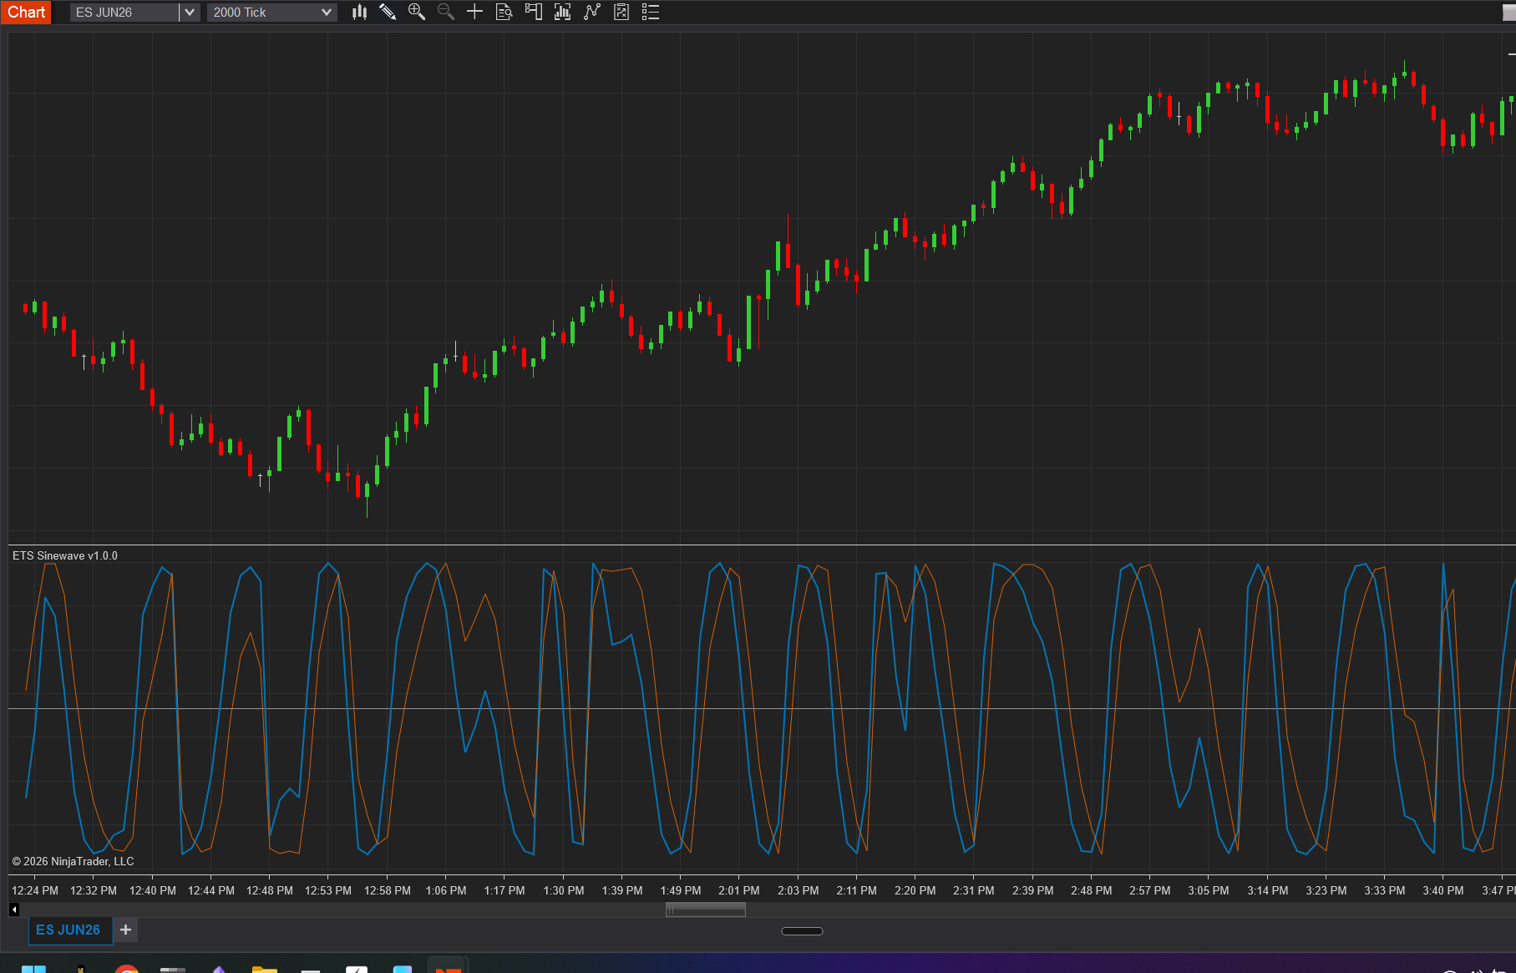This screenshot has height=973, width=1516.
Task: Open the data series icon
Action: [x=562, y=12]
